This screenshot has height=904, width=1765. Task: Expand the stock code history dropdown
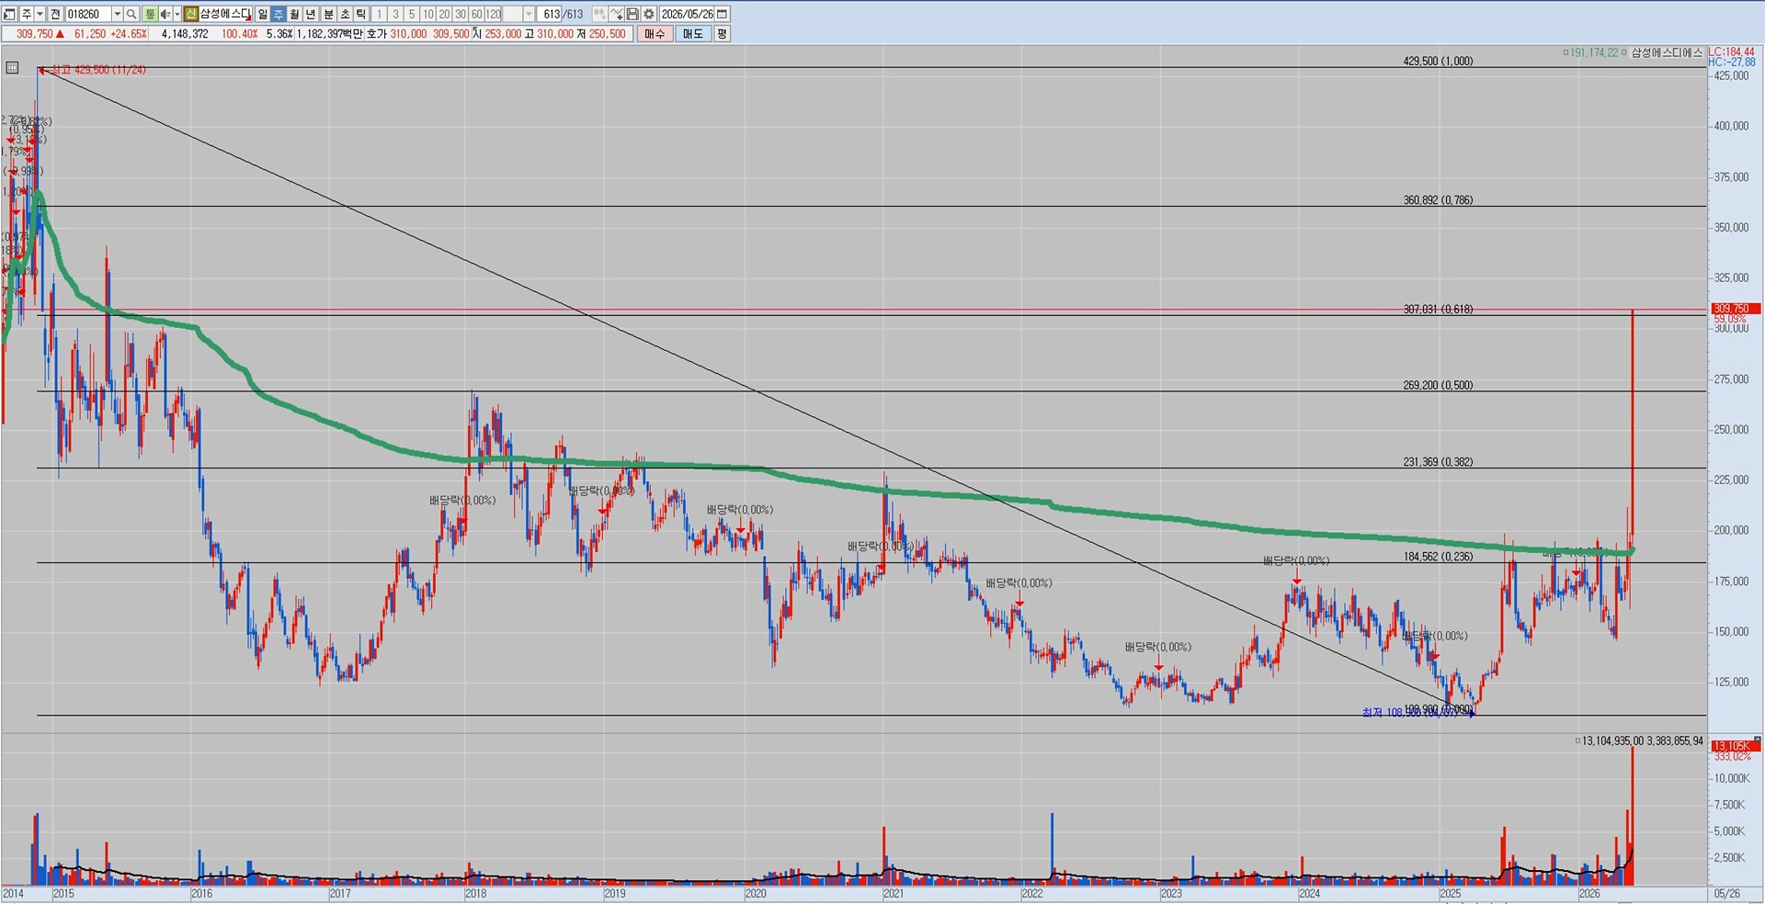[x=117, y=14]
